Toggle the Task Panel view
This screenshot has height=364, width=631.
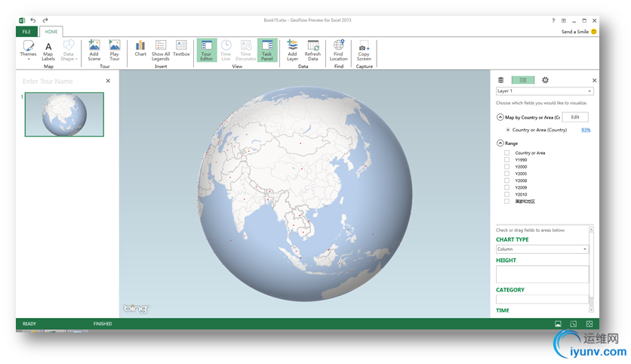[267, 51]
